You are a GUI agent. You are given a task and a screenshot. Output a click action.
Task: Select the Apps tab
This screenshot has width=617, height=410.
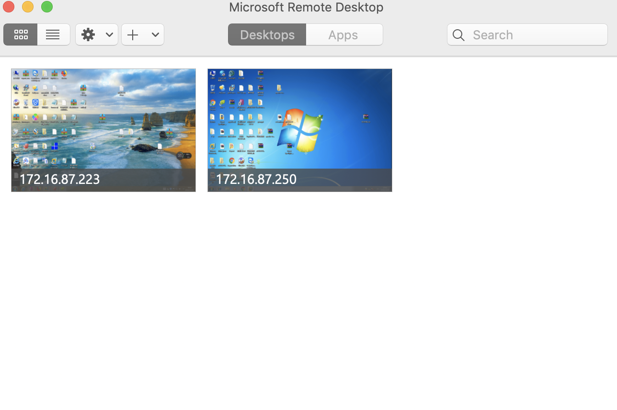(x=344, y=34)
